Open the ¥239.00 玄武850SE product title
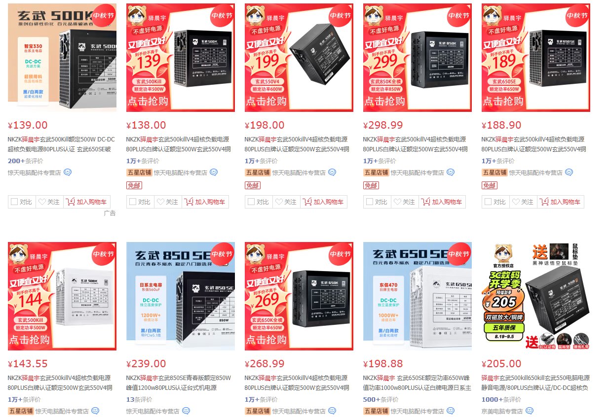This screenshot has height=417, width=608. (179, 382)
